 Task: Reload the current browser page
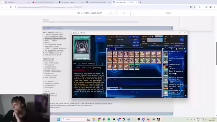coord(11,7)
